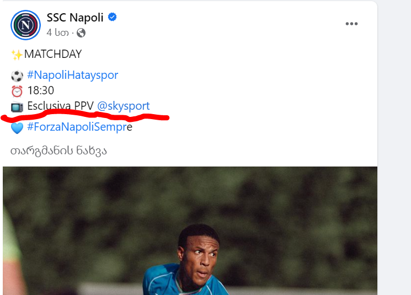
Task: Click the 'Esclusiva PPV' text
Action: 60,106
